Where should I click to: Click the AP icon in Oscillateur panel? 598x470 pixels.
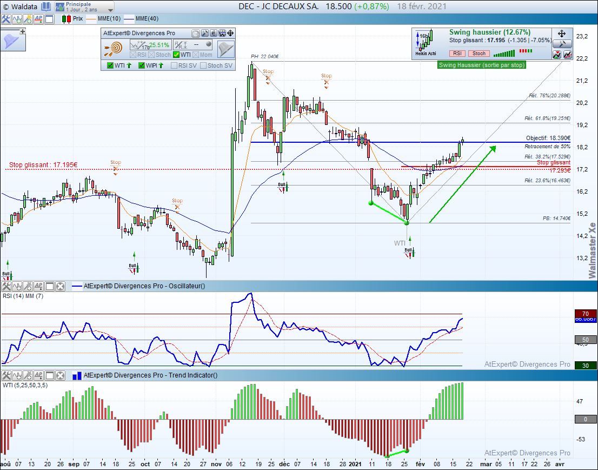(38, 286)
